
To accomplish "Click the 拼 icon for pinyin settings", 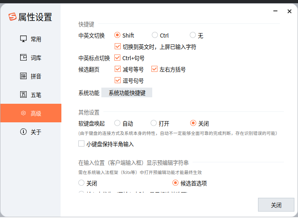I will tap(23, 76).
